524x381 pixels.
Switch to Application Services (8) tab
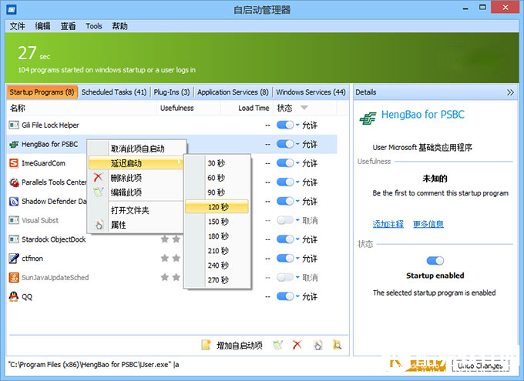coord(233,92)
